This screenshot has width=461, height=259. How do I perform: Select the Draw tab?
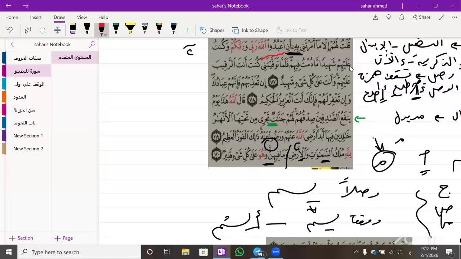[59, 17]
